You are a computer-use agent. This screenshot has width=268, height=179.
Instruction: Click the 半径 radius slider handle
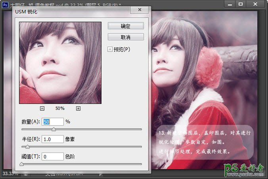(28, 147)
